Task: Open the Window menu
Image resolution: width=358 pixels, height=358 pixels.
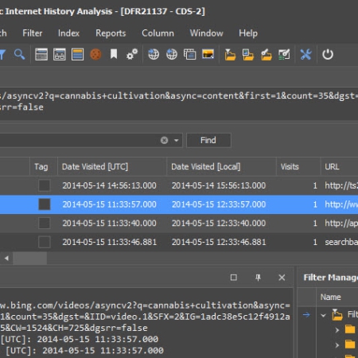Action: [x=206, y=33]
